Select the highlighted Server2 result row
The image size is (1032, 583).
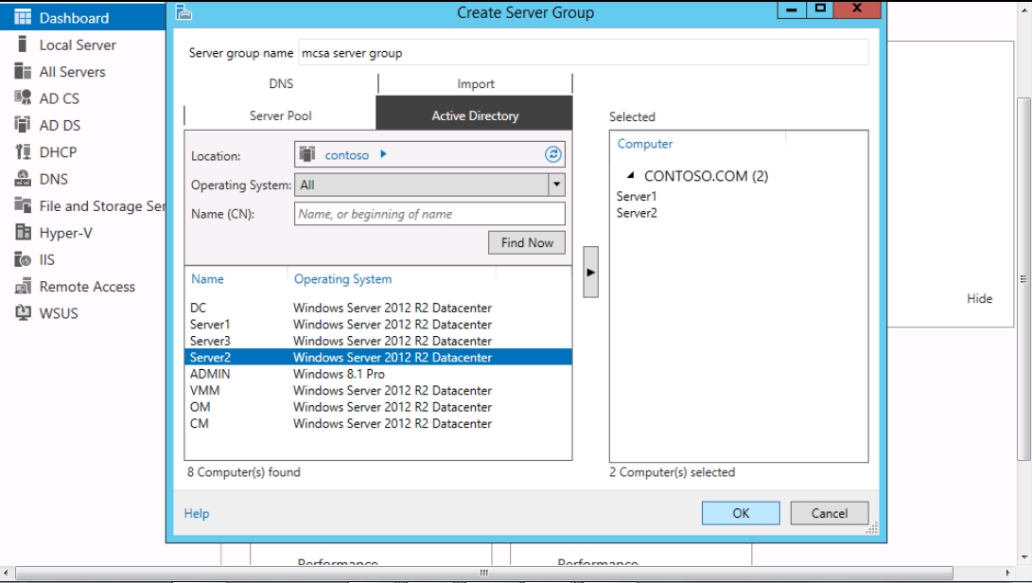click(x=377, y=357)
